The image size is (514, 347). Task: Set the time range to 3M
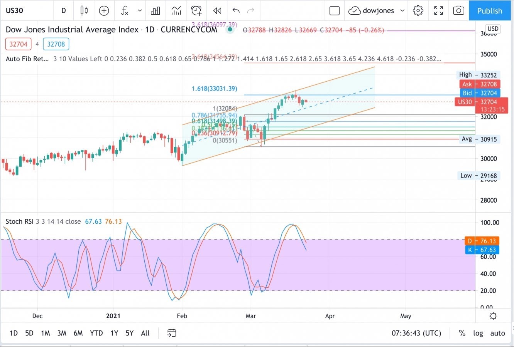point(62,333)
